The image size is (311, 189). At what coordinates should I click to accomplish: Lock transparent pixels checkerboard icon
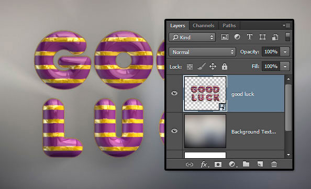pyautogui.click(x=190, y=66)
